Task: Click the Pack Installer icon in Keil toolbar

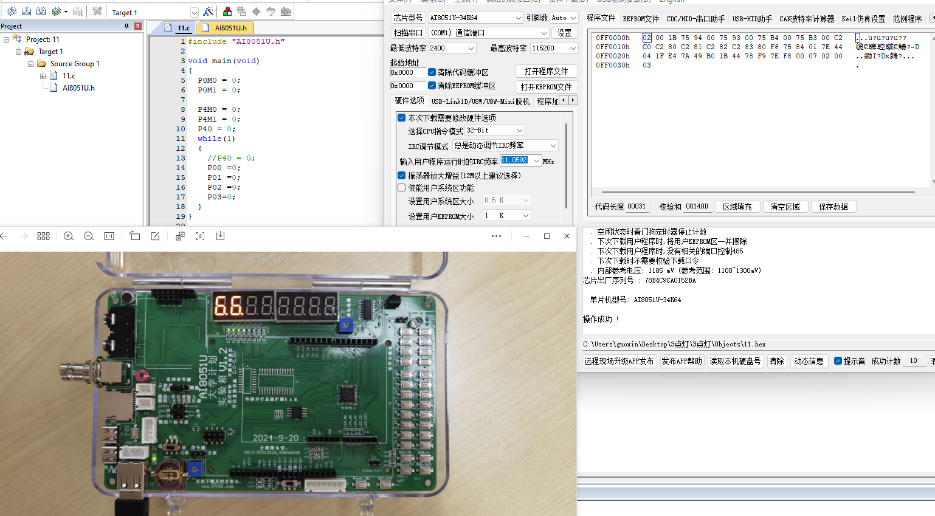Action: coord(286,12)
